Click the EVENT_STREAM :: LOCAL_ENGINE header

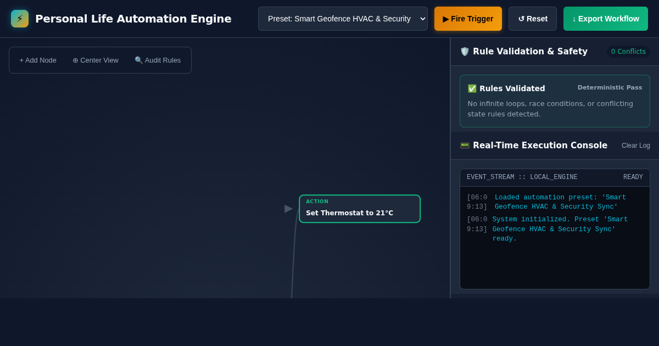[x=522, y=177]
